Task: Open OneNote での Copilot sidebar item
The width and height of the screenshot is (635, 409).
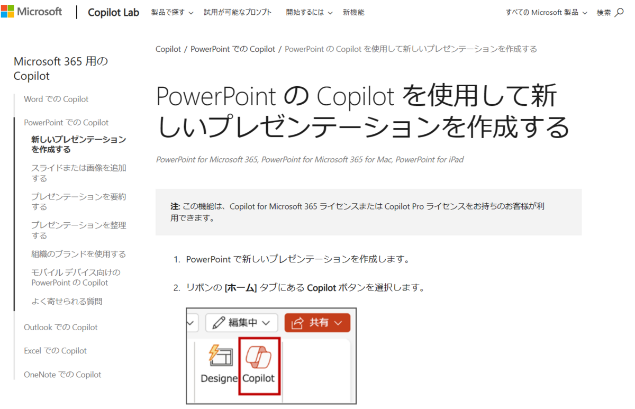Action: click(x=62, y=375)
